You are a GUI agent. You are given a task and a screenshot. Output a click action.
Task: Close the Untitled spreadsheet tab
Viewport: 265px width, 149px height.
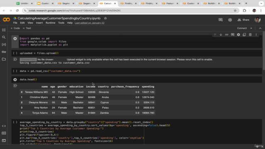click(x=31, y=3)
